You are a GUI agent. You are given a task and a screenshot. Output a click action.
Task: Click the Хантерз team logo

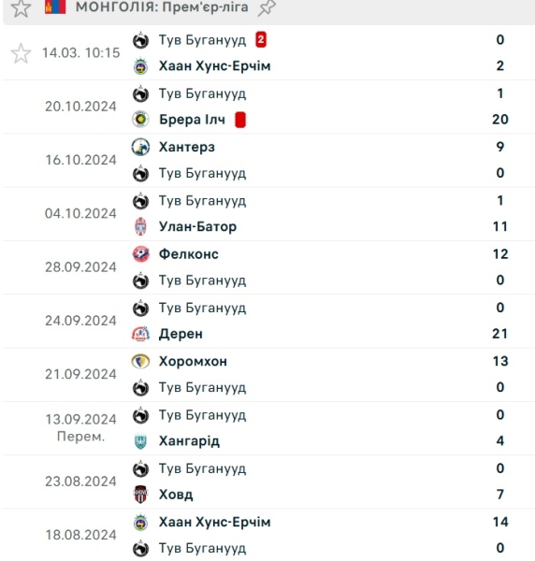click(x=140, y=147)
